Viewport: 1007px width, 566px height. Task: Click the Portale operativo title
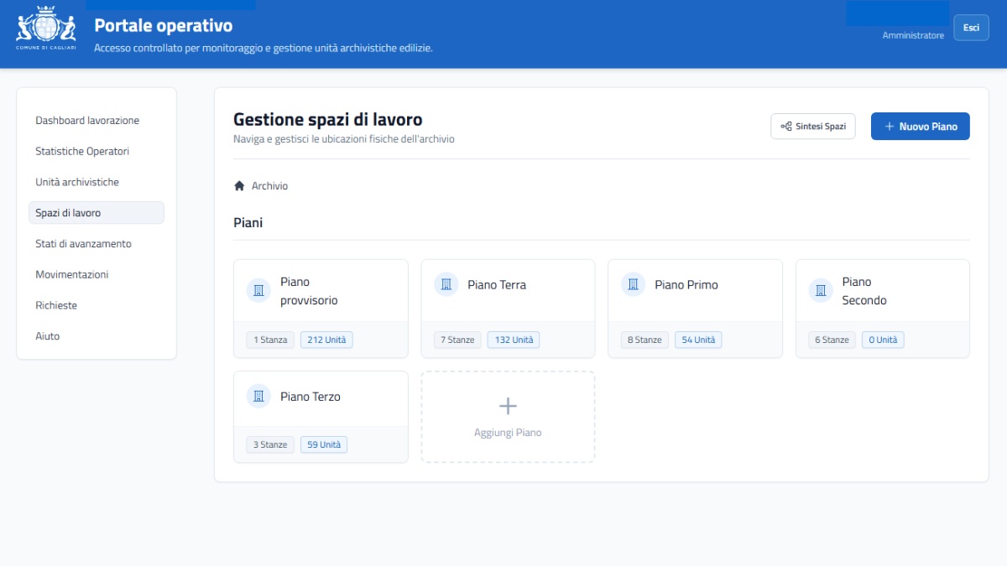[x=164, y=26]
